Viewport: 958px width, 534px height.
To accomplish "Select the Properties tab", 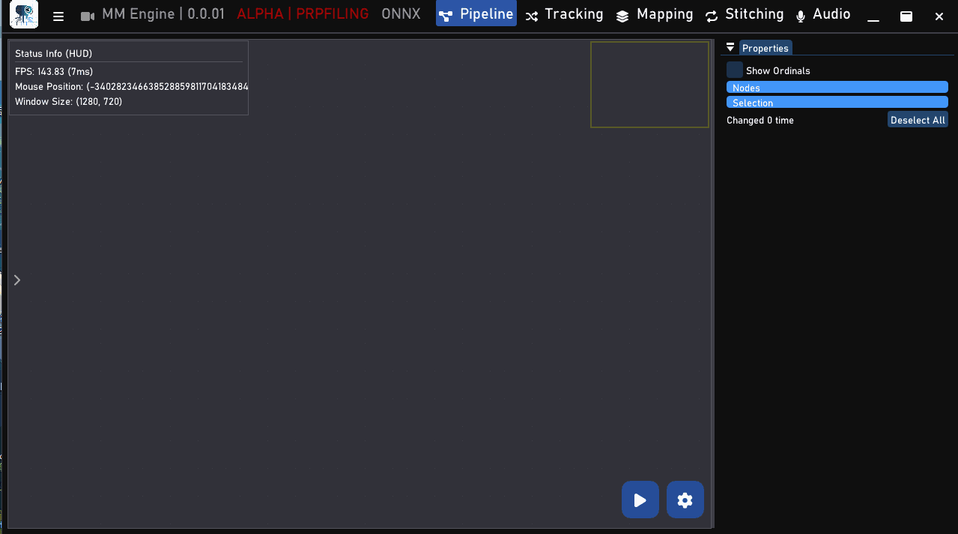I will (765, 47).
